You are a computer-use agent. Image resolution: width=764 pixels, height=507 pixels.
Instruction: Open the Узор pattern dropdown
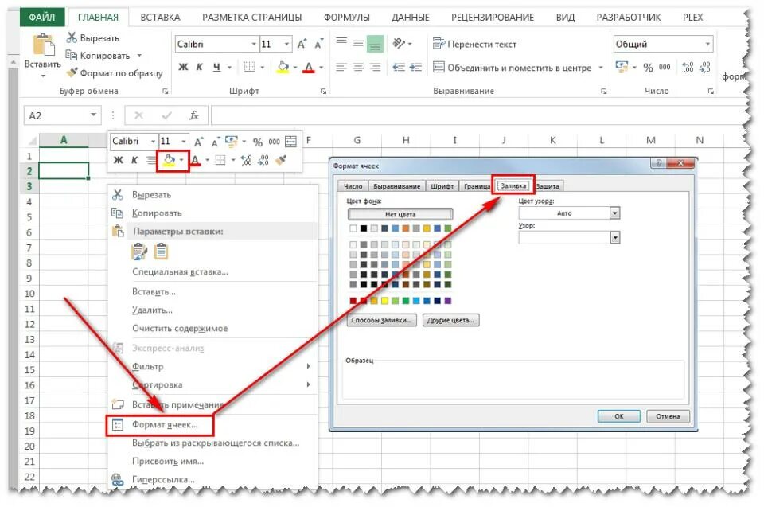click(x=615, y=237)
